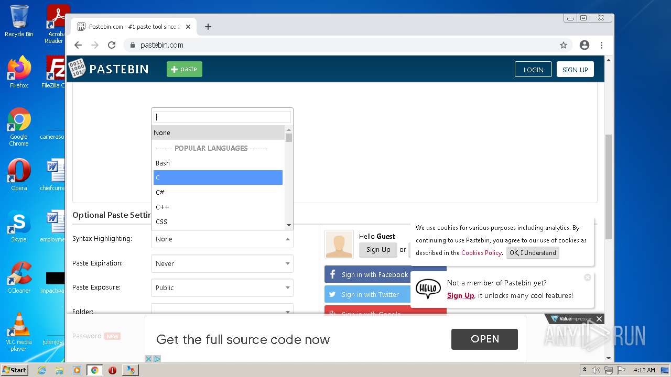This screenshot has width=671, height=377.
Task: Click the Sign Up button beside Hello Guest
Action: tap(378, 250)
